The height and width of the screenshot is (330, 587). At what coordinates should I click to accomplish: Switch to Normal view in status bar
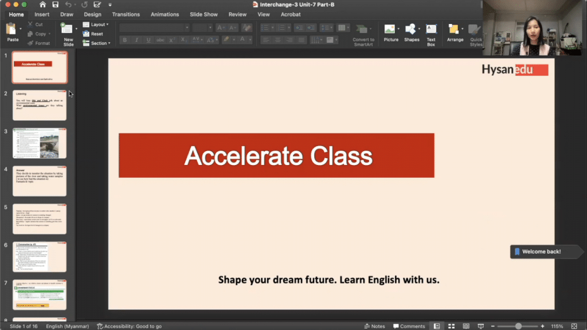tap(436, 326)
